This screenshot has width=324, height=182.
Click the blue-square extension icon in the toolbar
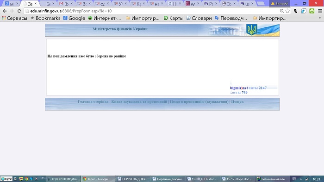click(x=304, y=11)
